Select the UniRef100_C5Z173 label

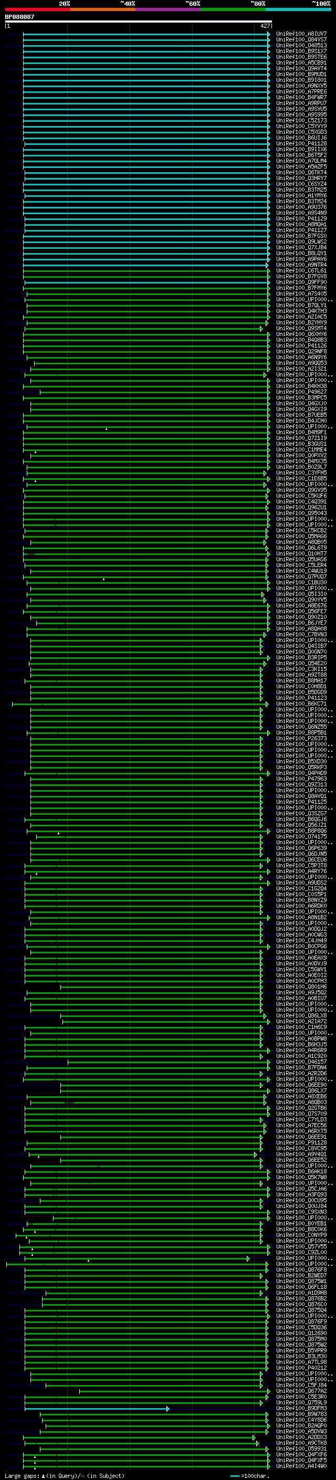301,121
